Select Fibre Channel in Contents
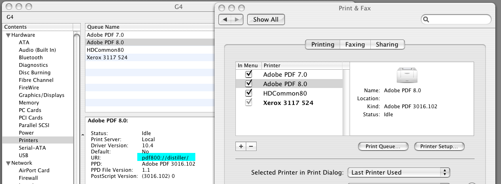The height and width of the screenshot is (184, 501). tap(36, 80)
